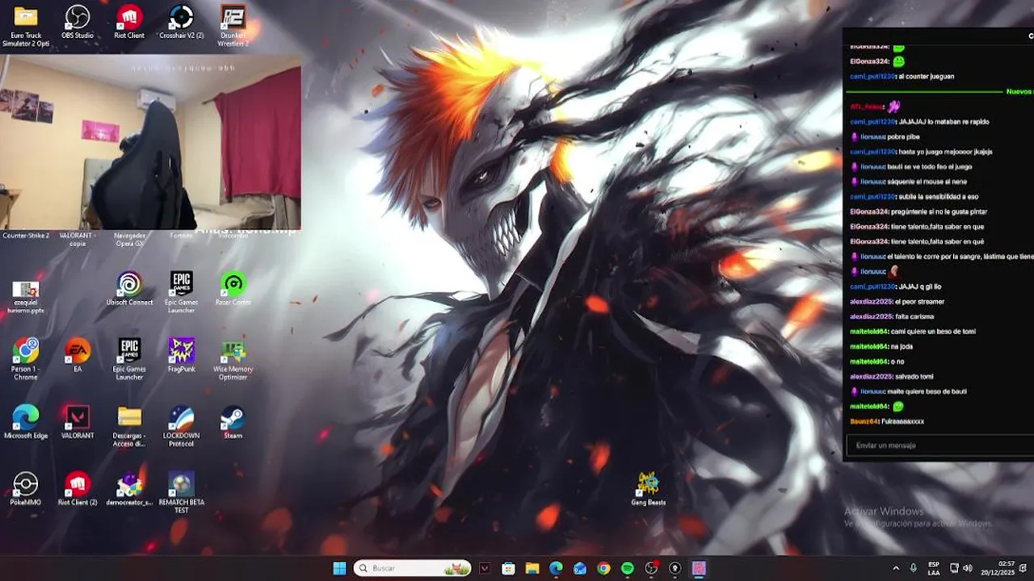1034x581 pixels.
Task: Launch Microsoft Edge desktop shortcut
Action: [26, 422]
